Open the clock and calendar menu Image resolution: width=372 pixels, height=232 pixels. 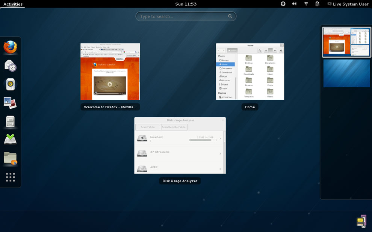pyautogui.click(x=186, y=4)
